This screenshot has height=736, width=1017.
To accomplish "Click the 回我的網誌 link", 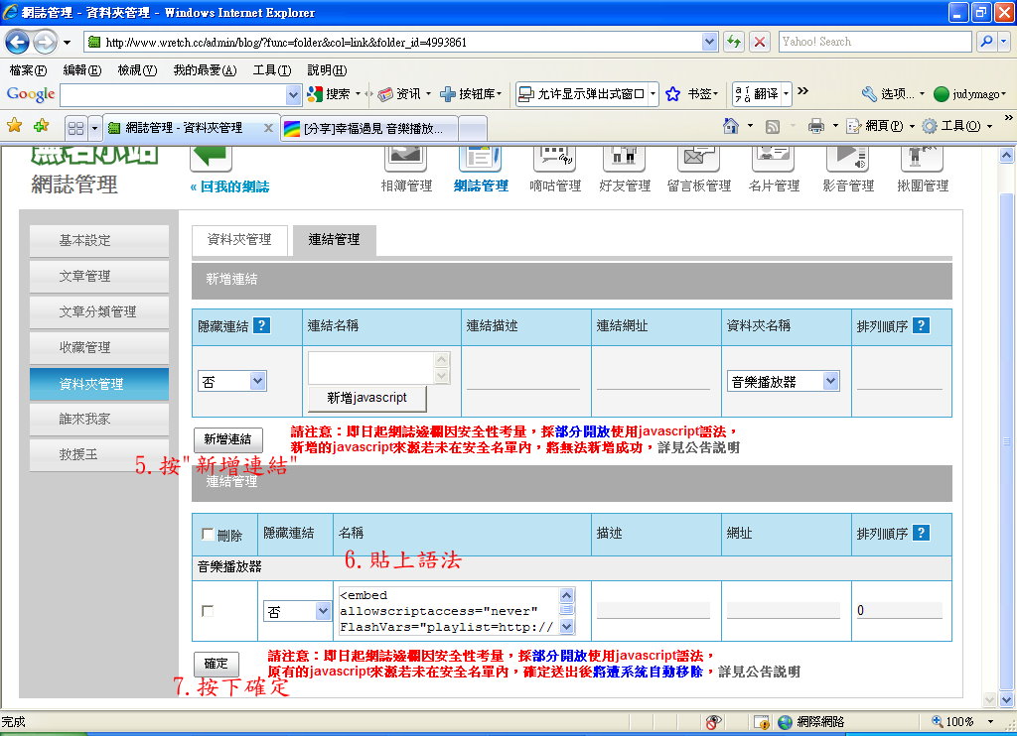I will [x=229, y=186].
